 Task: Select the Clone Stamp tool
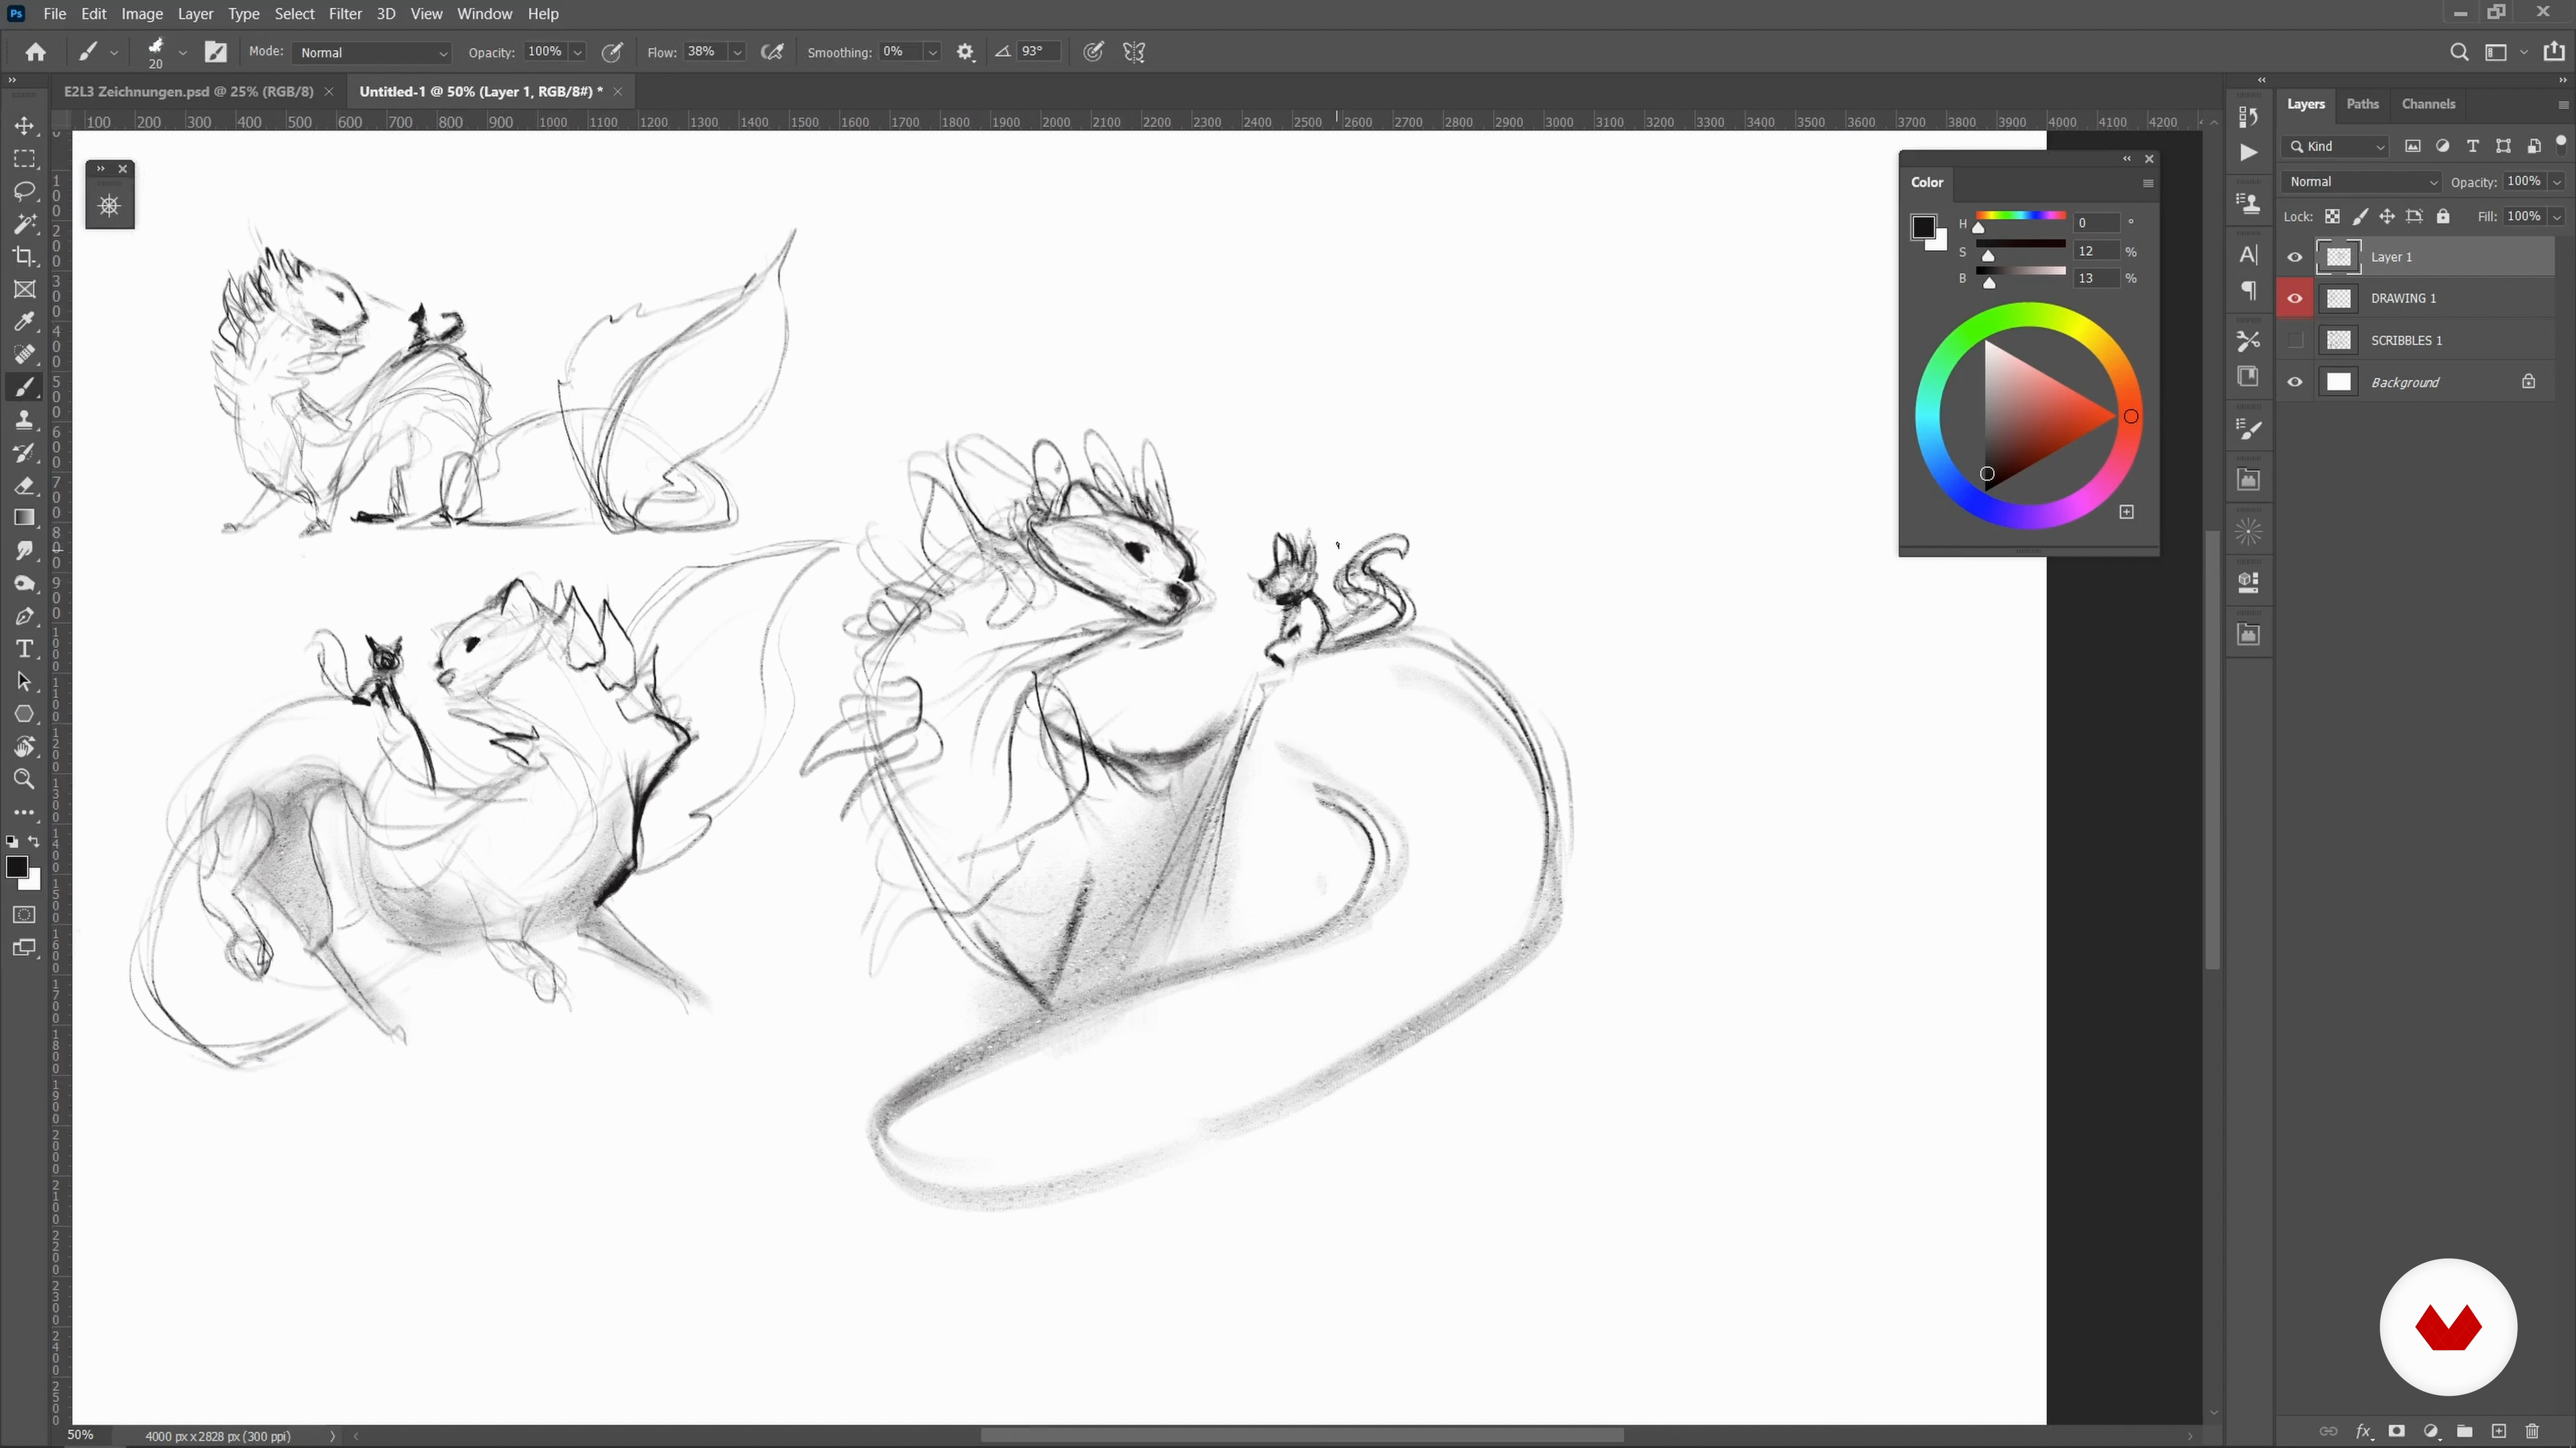[x=25, y=420]
